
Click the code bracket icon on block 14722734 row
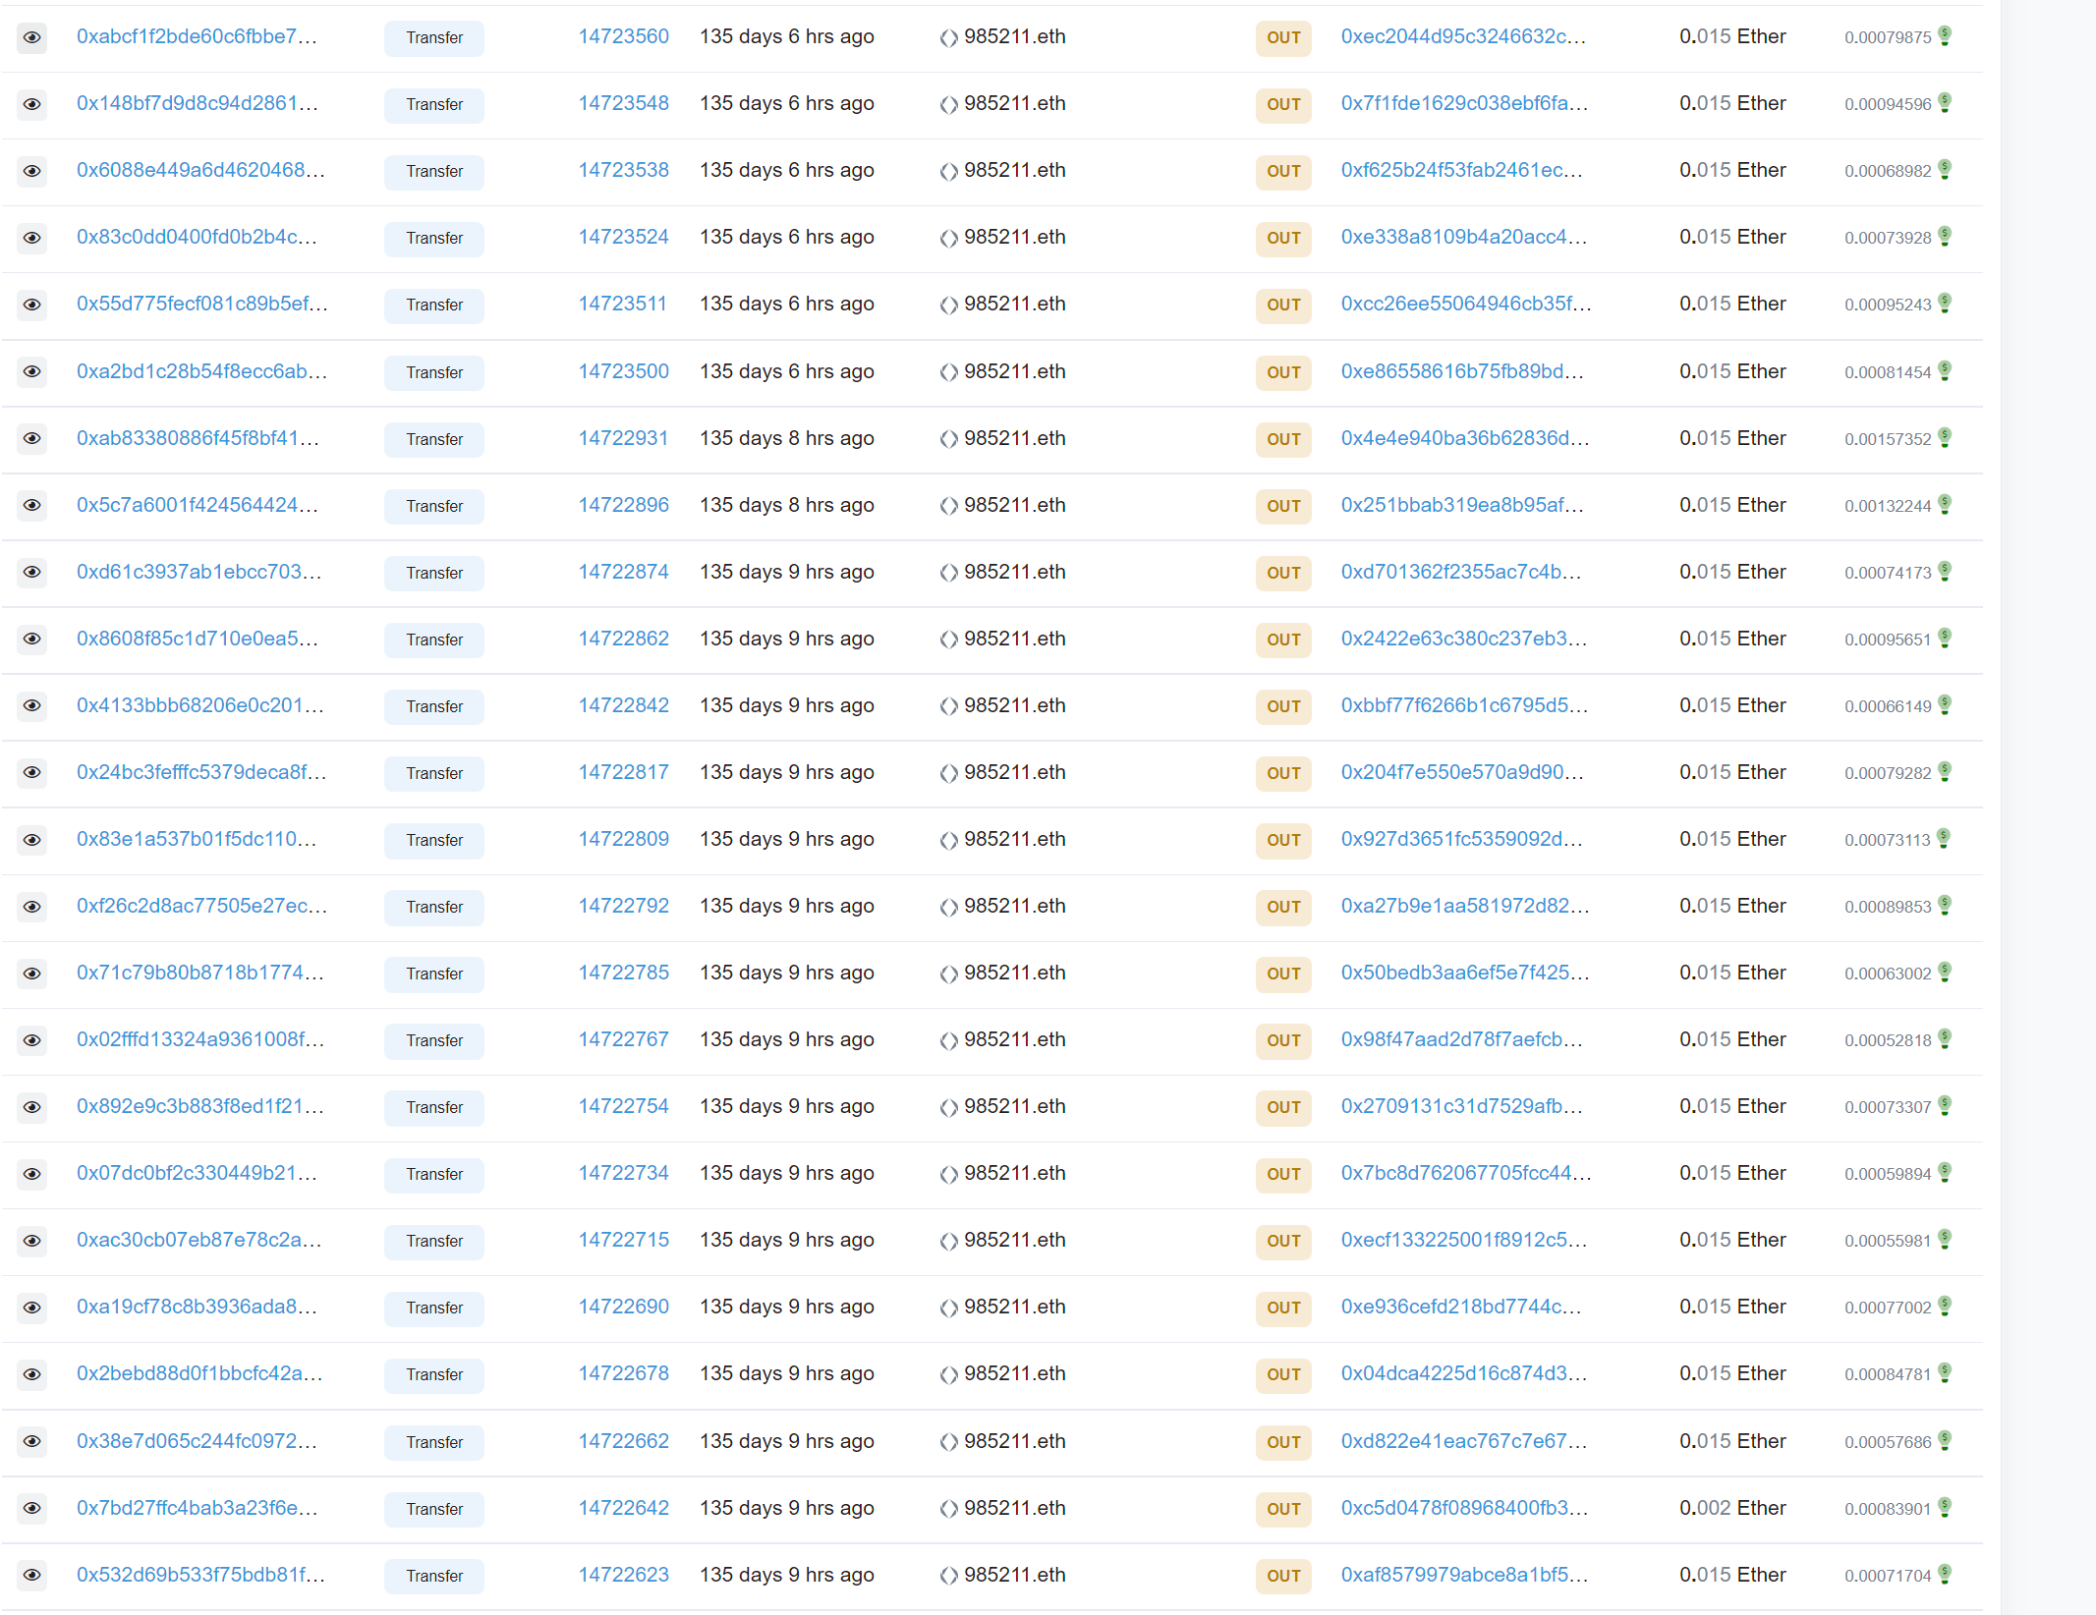(x=948, y=1174)
